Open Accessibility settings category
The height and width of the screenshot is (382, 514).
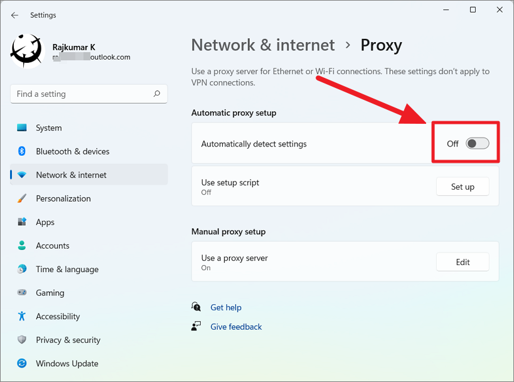point(89,316)
